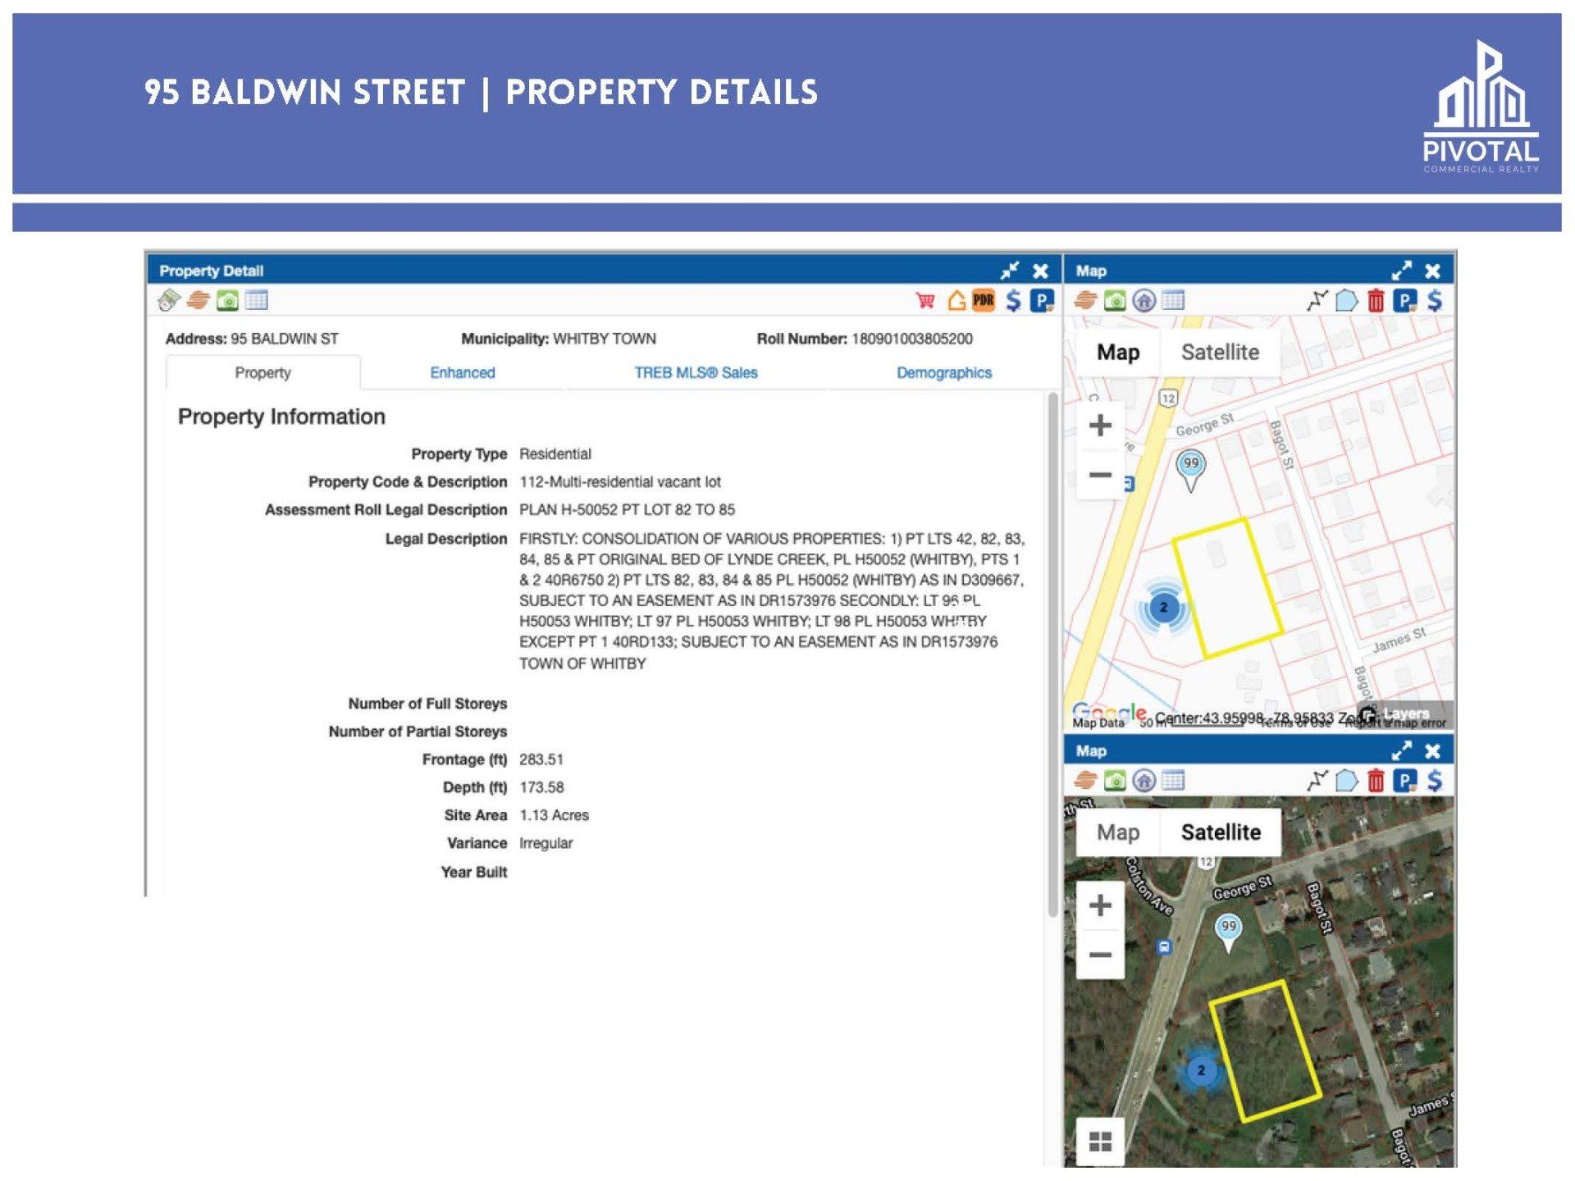Screen dimensions: 1575x1181
Task: Select the polyline measure tool in lower Map toolbar
Action: [x=1317, y=781]
